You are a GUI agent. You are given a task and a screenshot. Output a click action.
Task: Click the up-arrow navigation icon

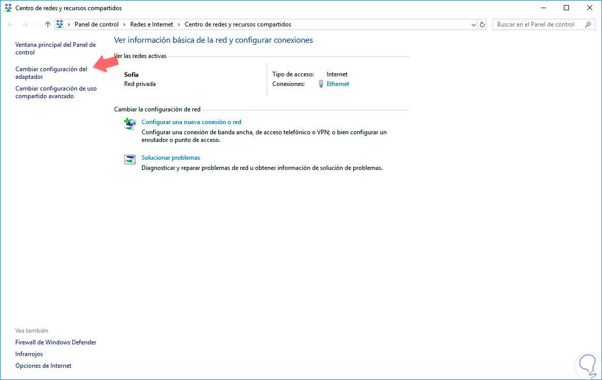pyautogui.click(x=47, y=24)
